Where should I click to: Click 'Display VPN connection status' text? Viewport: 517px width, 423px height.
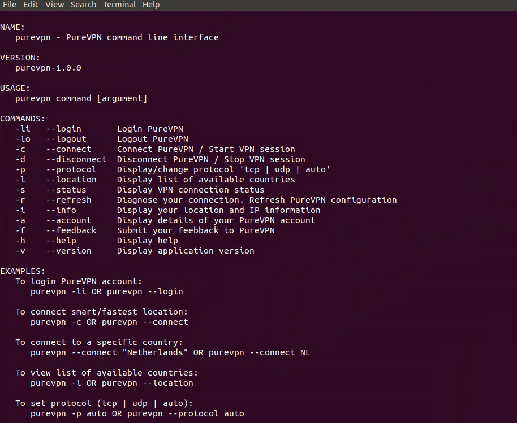(x=191, y=190)
